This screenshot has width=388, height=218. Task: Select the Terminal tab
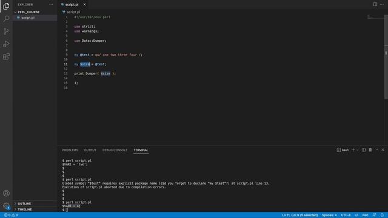141,150
